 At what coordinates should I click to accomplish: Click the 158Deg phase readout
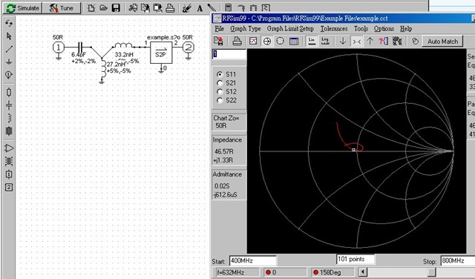pyautogui.click(x=332, y=272)
